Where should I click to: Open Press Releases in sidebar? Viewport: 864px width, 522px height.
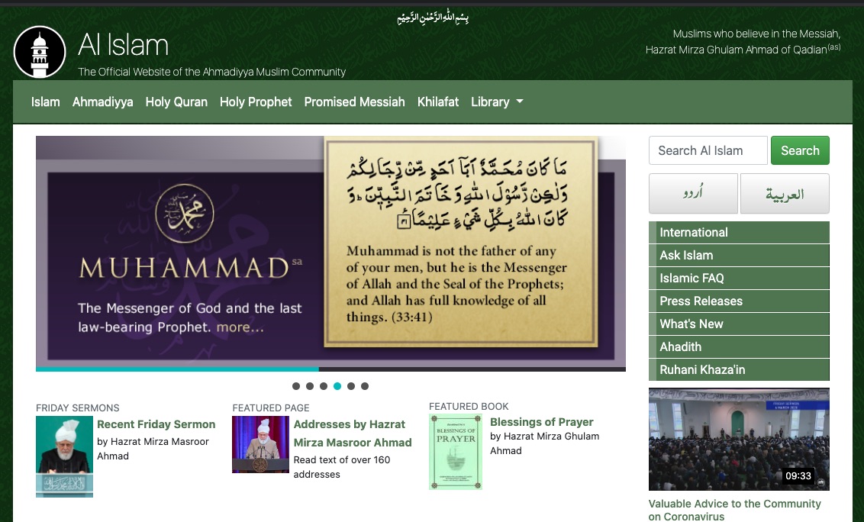(x=701, y=301)
